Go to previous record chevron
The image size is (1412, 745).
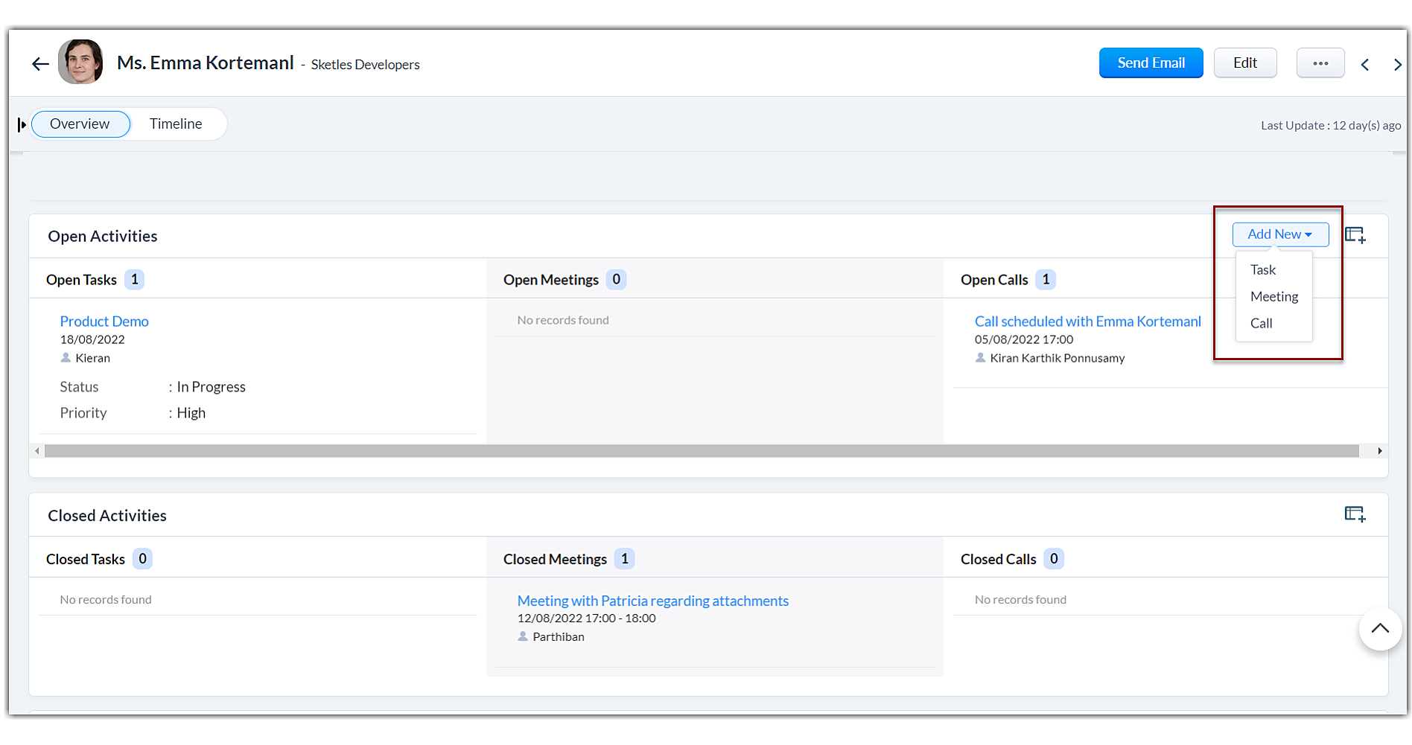tap(1364, 65)
